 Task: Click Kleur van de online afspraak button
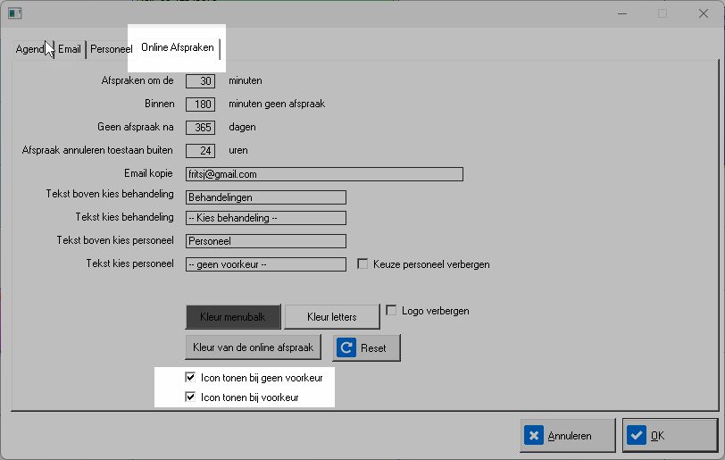[x=254, y=347]
